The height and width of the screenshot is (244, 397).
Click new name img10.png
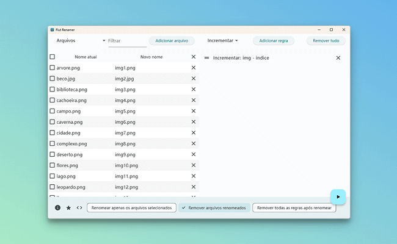click(126, 165)
